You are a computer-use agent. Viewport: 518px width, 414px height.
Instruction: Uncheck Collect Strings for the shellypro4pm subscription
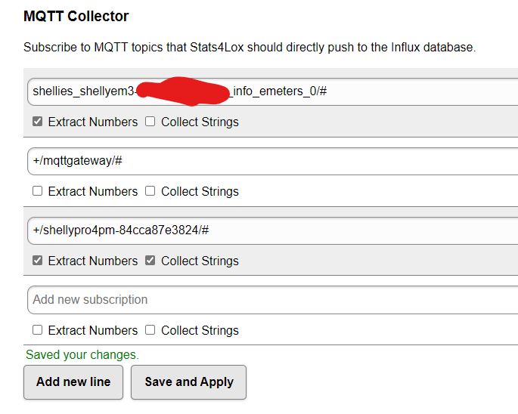click(150, 261)
